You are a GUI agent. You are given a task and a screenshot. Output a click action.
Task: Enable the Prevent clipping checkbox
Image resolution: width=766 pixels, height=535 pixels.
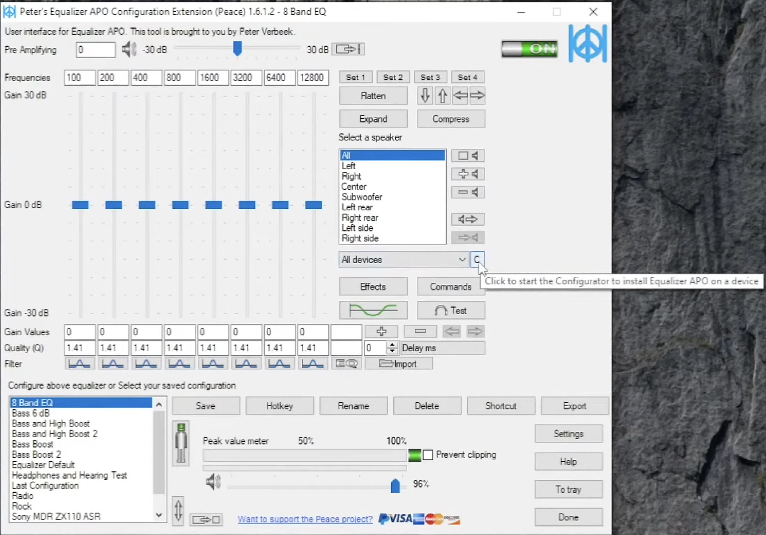[428, 455]
